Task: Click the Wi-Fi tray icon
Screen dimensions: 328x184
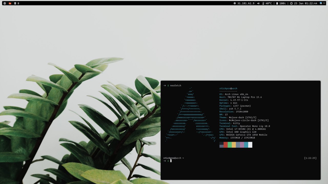Action: click(x=324, y=3)
